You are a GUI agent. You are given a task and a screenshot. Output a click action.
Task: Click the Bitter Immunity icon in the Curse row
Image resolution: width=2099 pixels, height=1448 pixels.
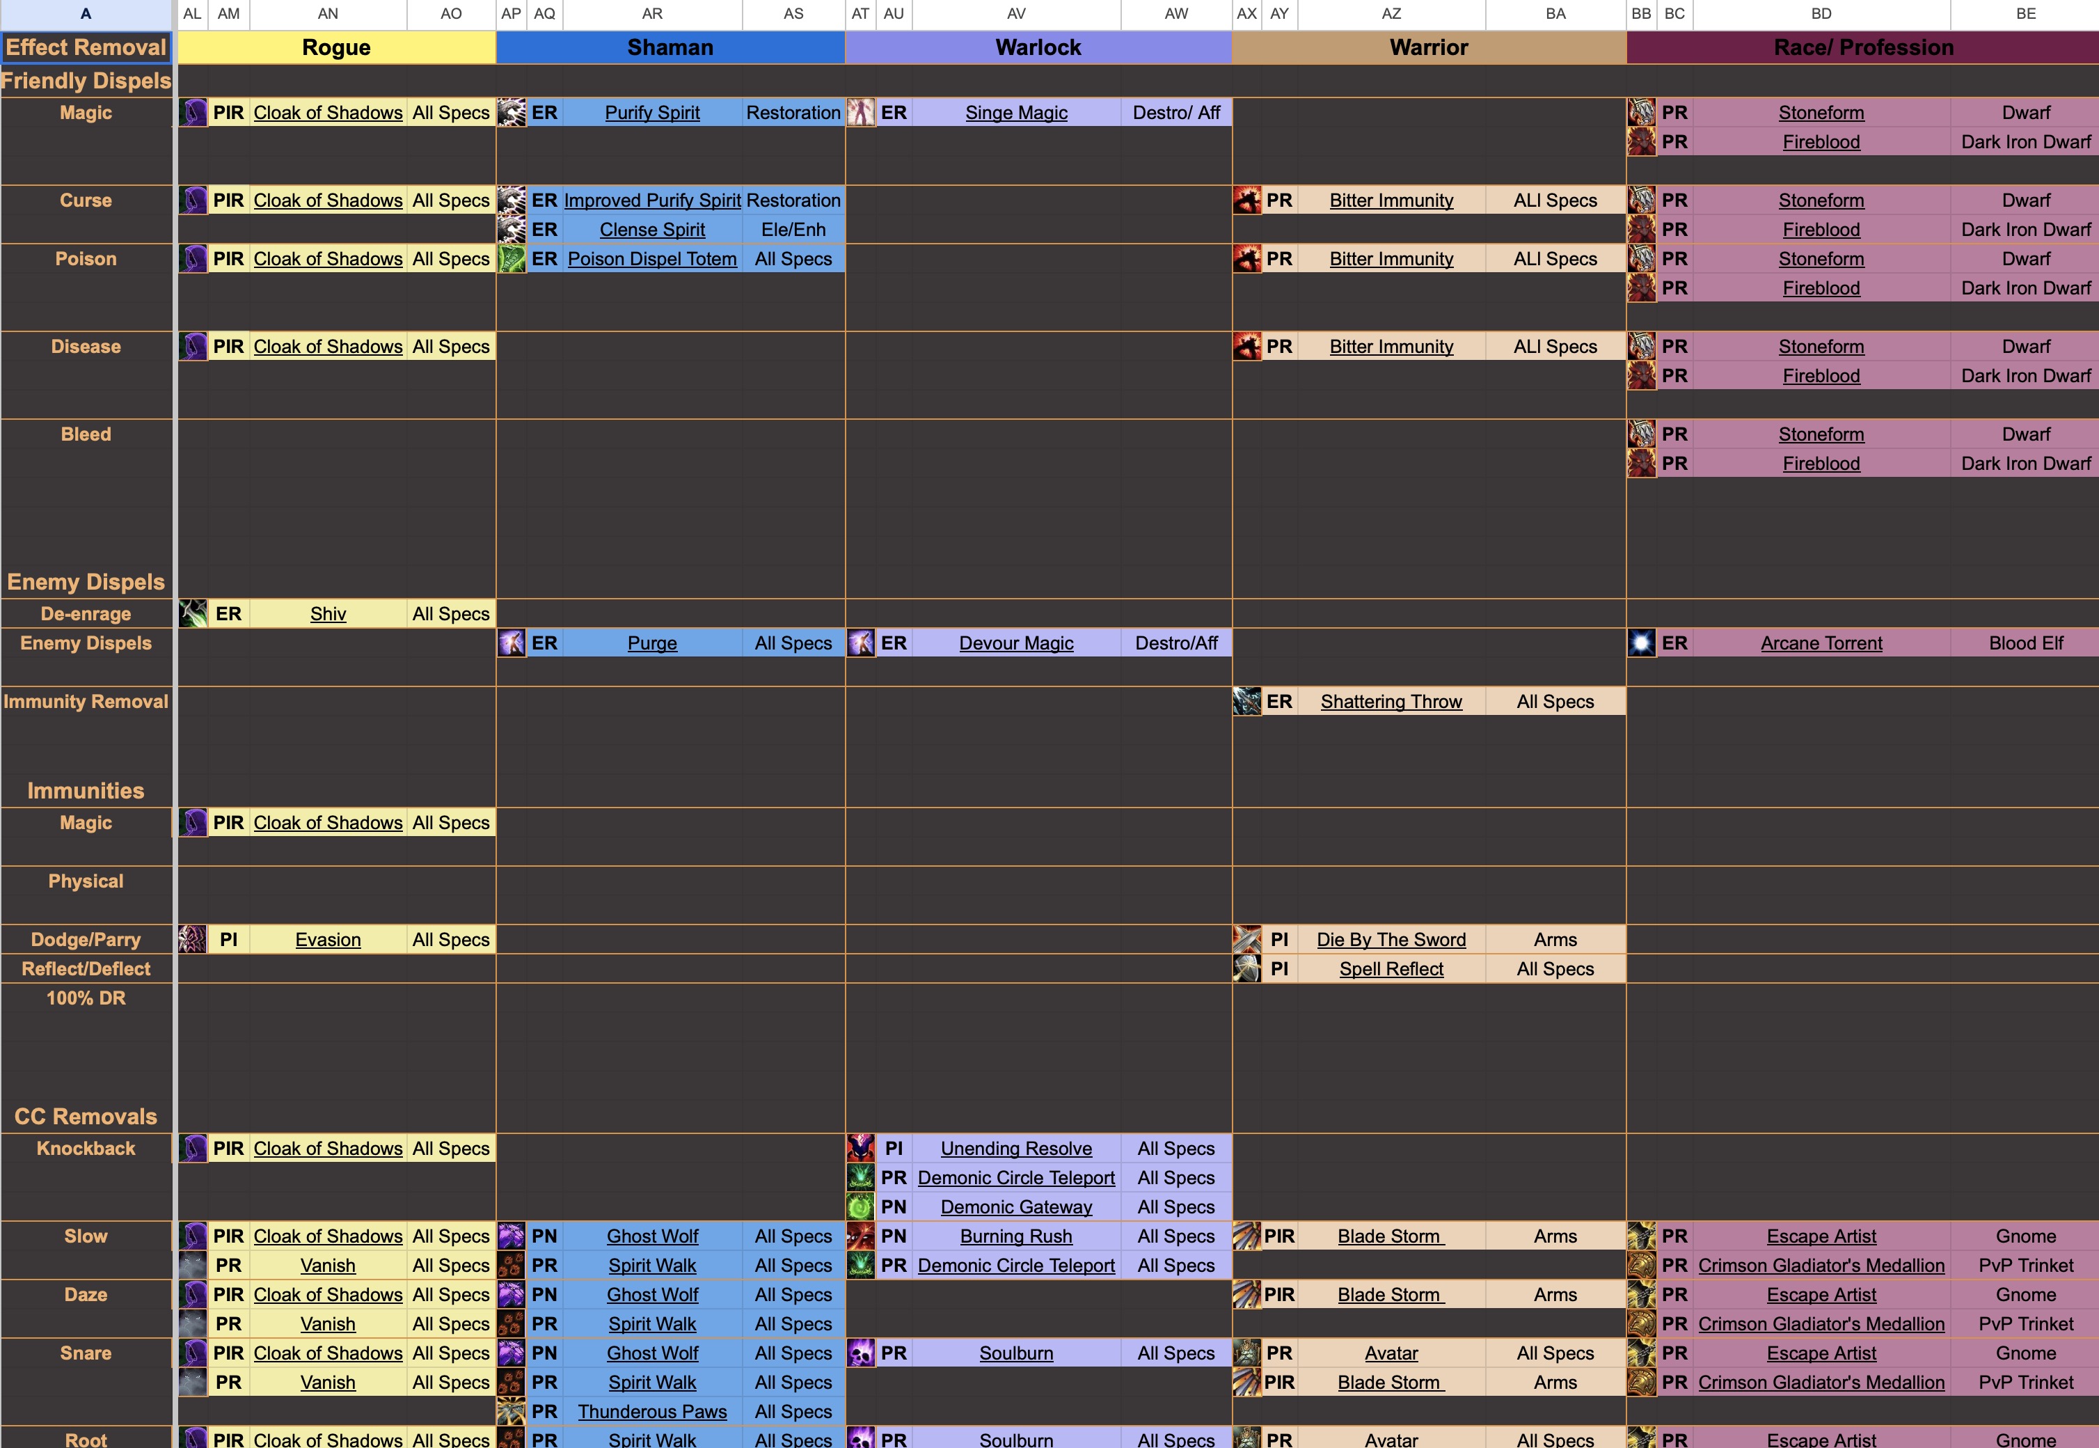pyautogui.click(x=1247, y=200)
